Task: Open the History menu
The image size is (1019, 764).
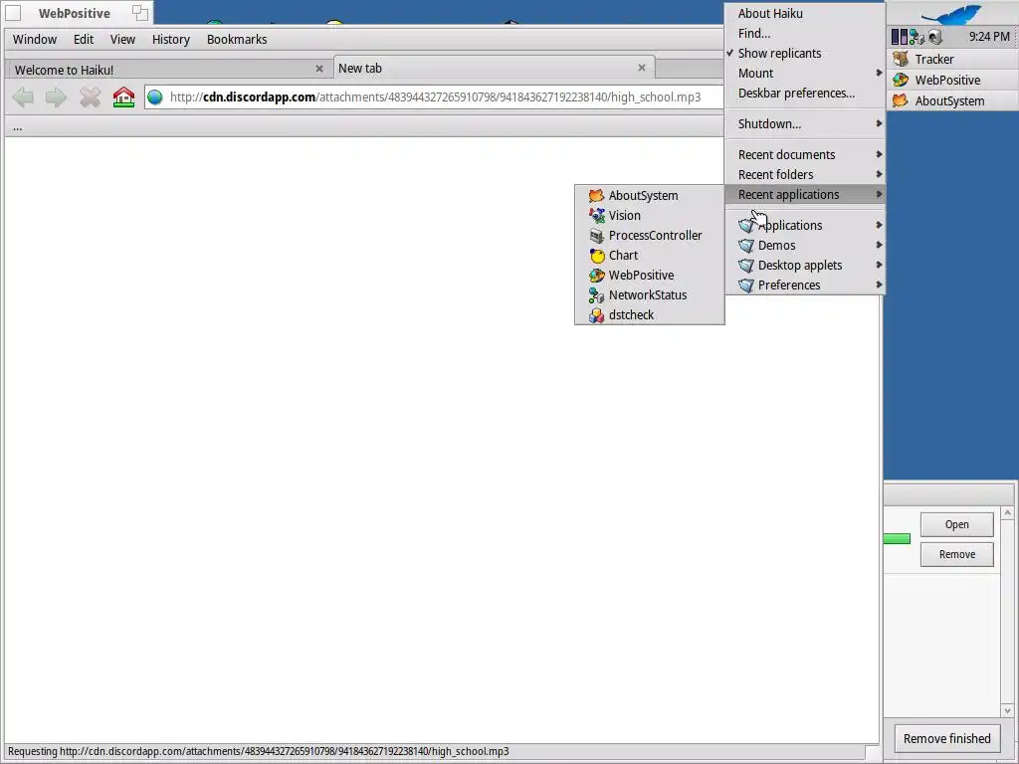Action: tap(171, 40)
